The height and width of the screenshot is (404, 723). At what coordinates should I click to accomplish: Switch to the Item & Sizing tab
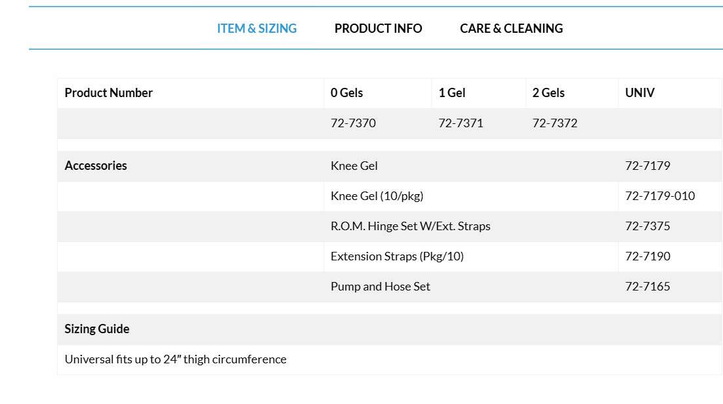(x=257, y=28)
